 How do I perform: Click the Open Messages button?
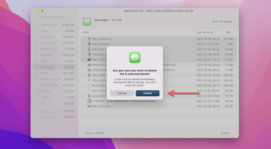222,21
